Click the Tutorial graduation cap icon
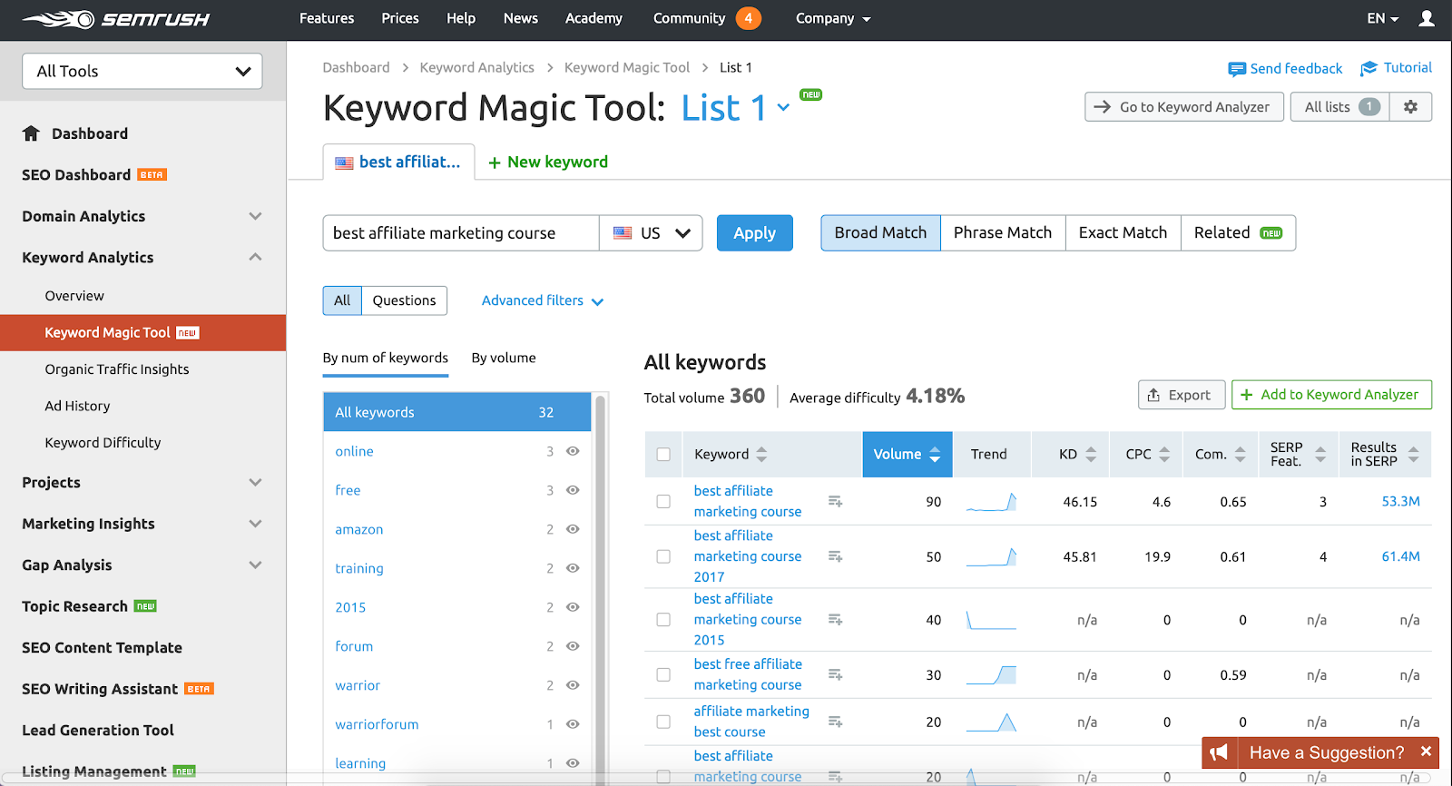 (1369, 68)
